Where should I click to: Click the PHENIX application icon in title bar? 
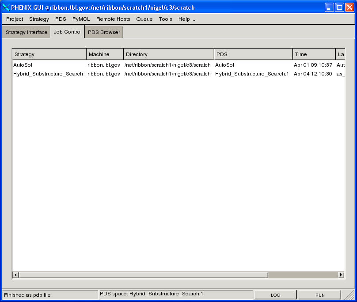(x=6, y=8)
